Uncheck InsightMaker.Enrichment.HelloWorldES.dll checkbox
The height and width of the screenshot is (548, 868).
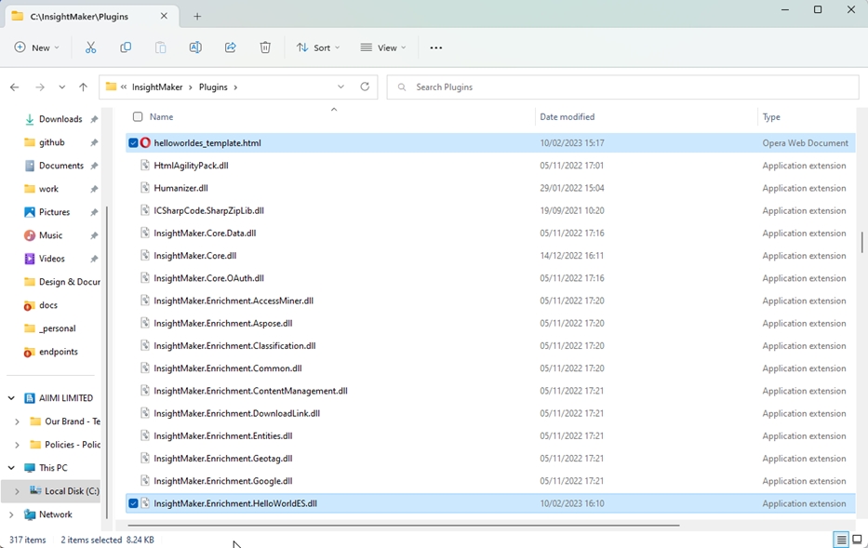click(134, 503)
